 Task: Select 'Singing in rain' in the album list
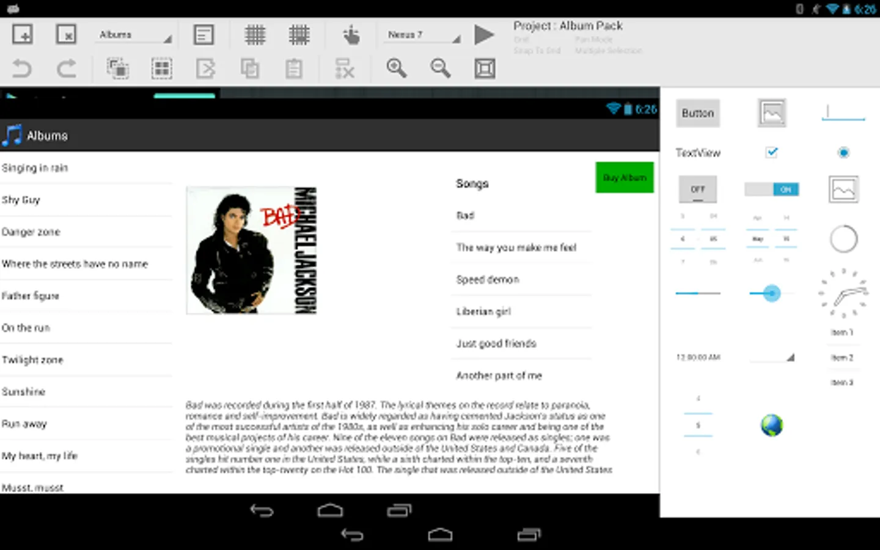(86, 168)
